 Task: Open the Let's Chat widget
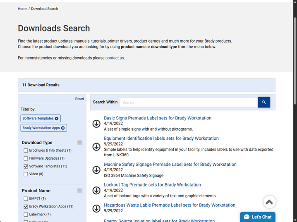point(258,217)
